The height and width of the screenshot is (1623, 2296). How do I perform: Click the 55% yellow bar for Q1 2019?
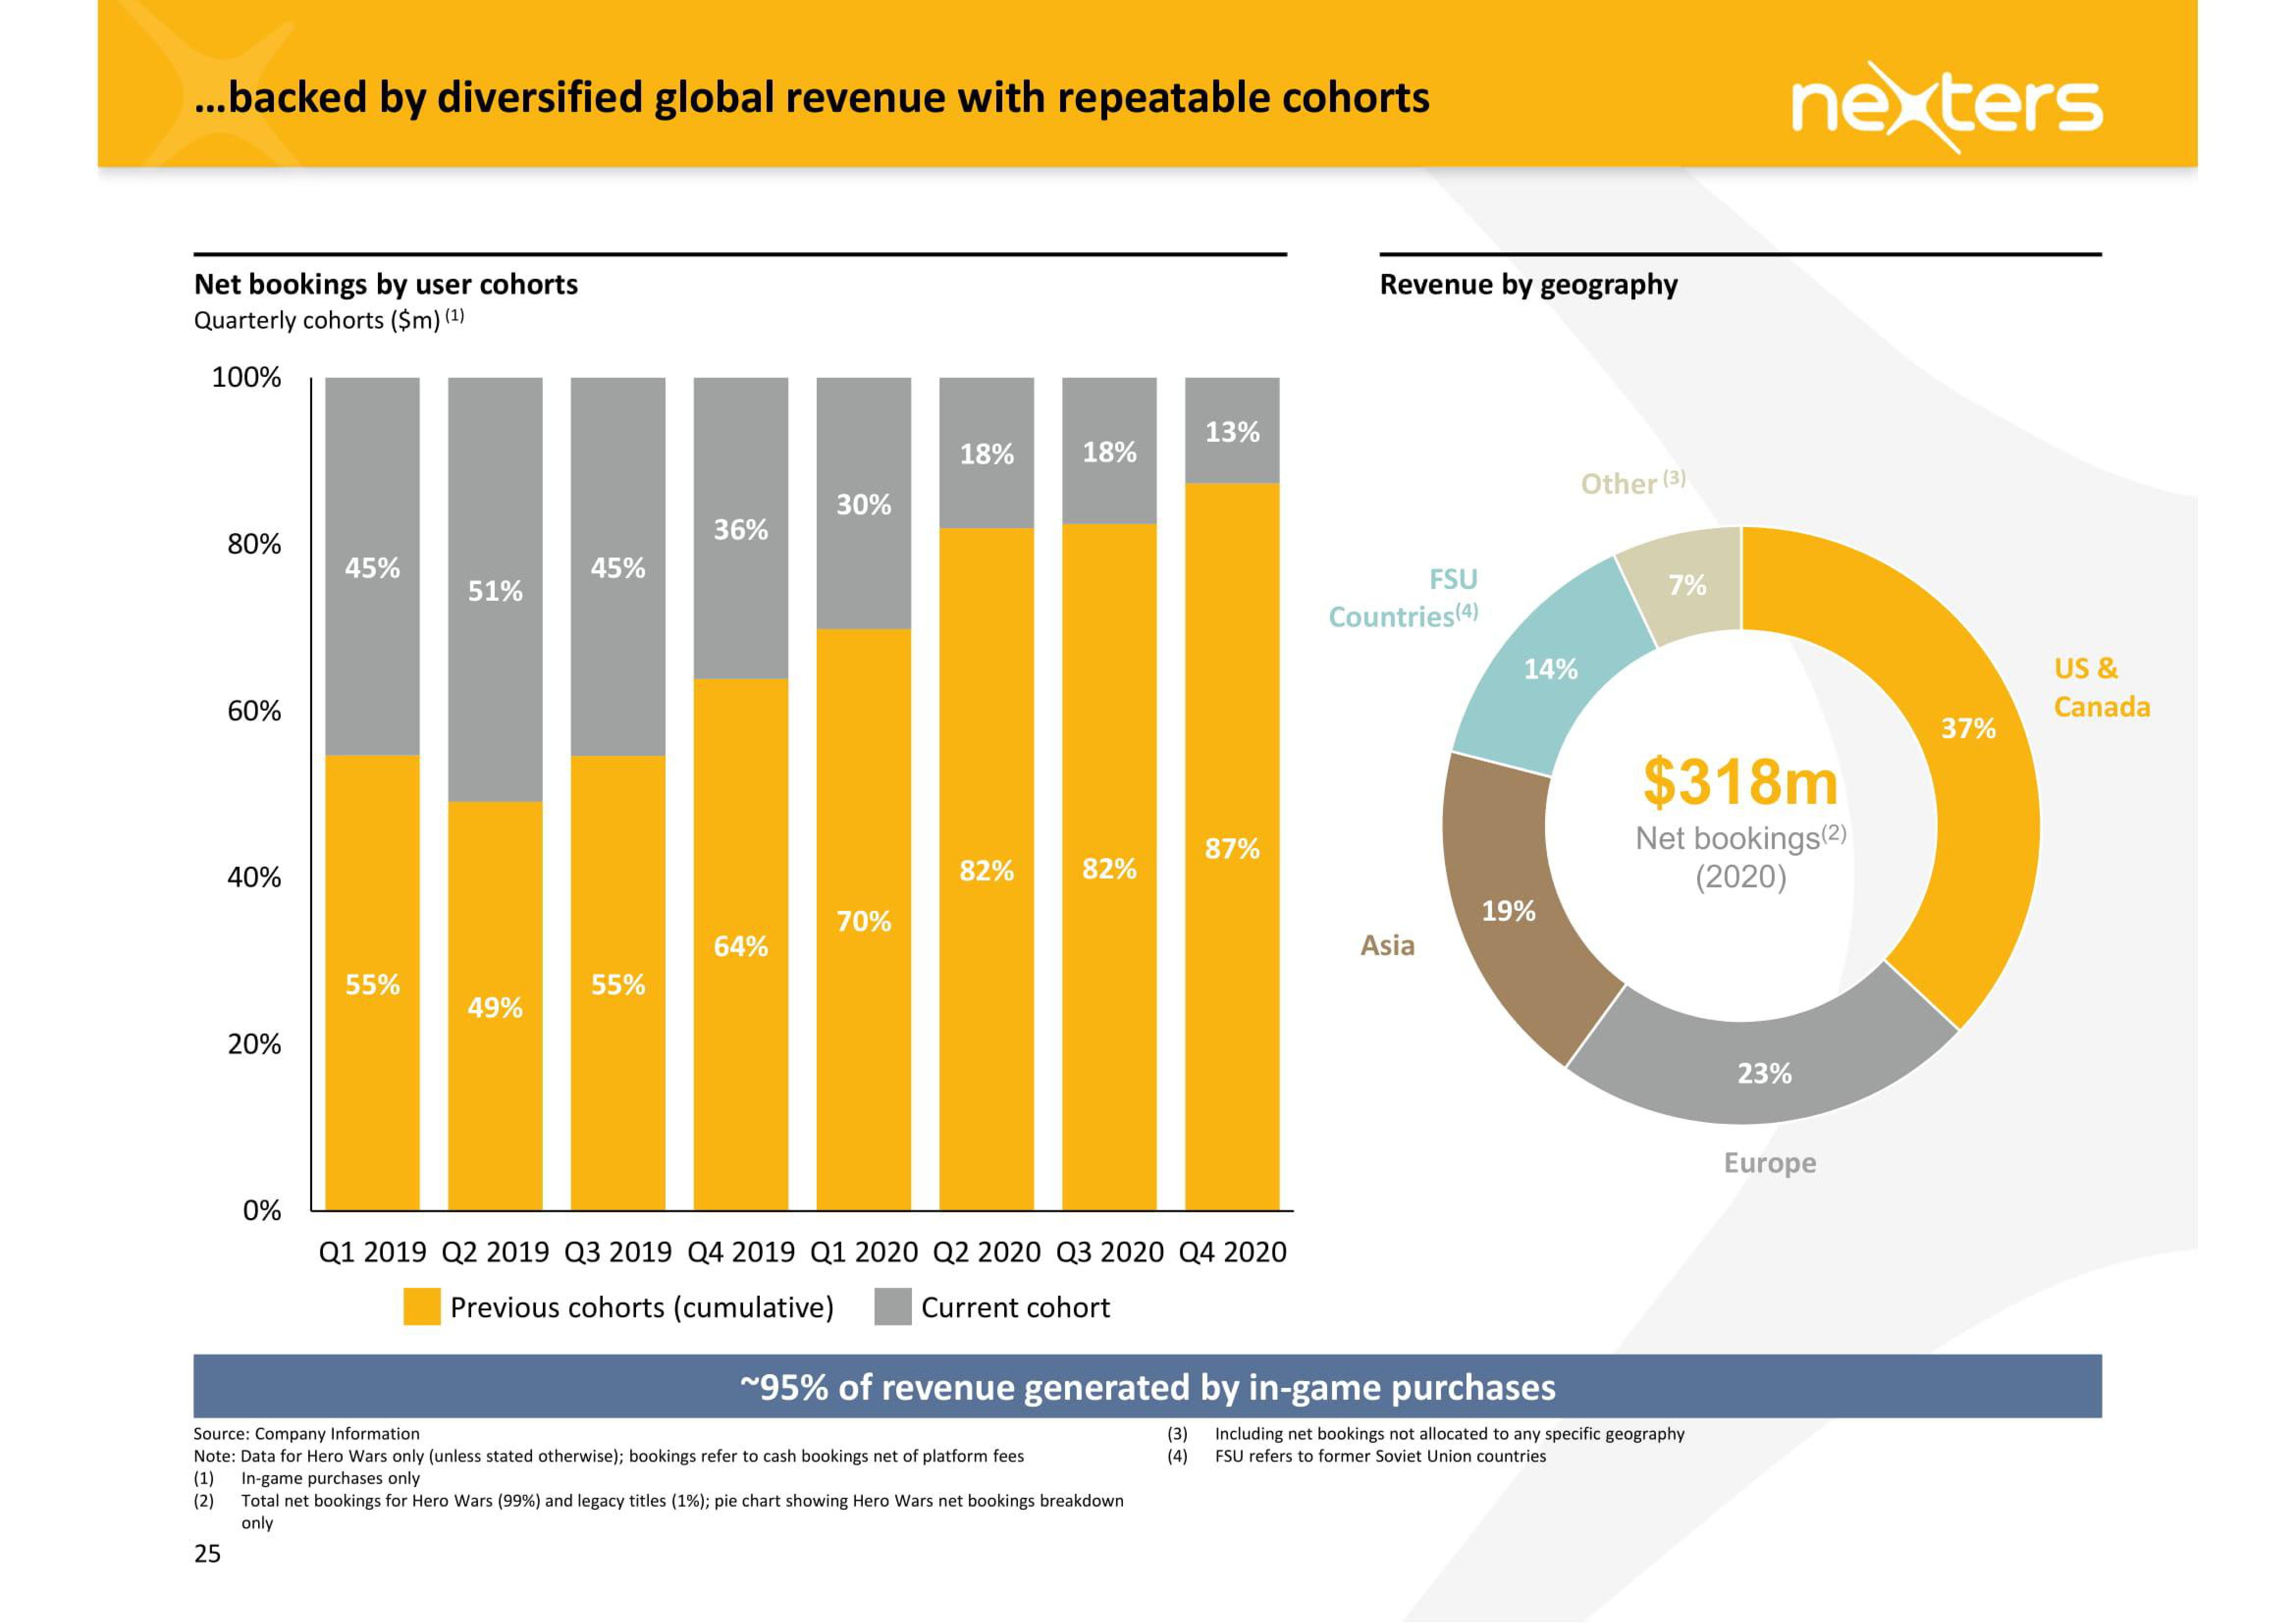[372, 983]
